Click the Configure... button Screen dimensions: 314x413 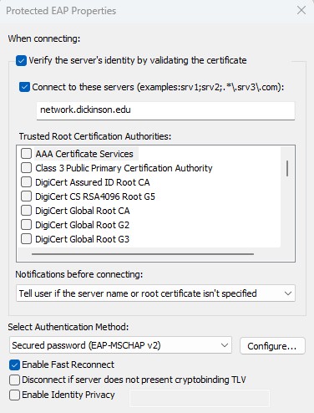coord(272,346)
